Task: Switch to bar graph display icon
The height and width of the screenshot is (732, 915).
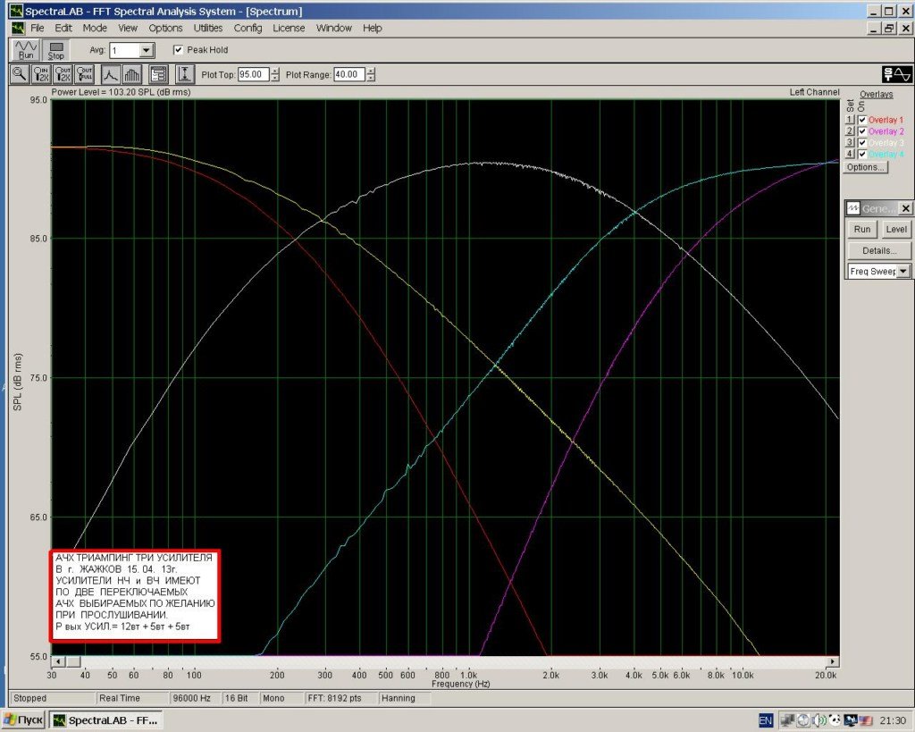Action: [132, 74]
